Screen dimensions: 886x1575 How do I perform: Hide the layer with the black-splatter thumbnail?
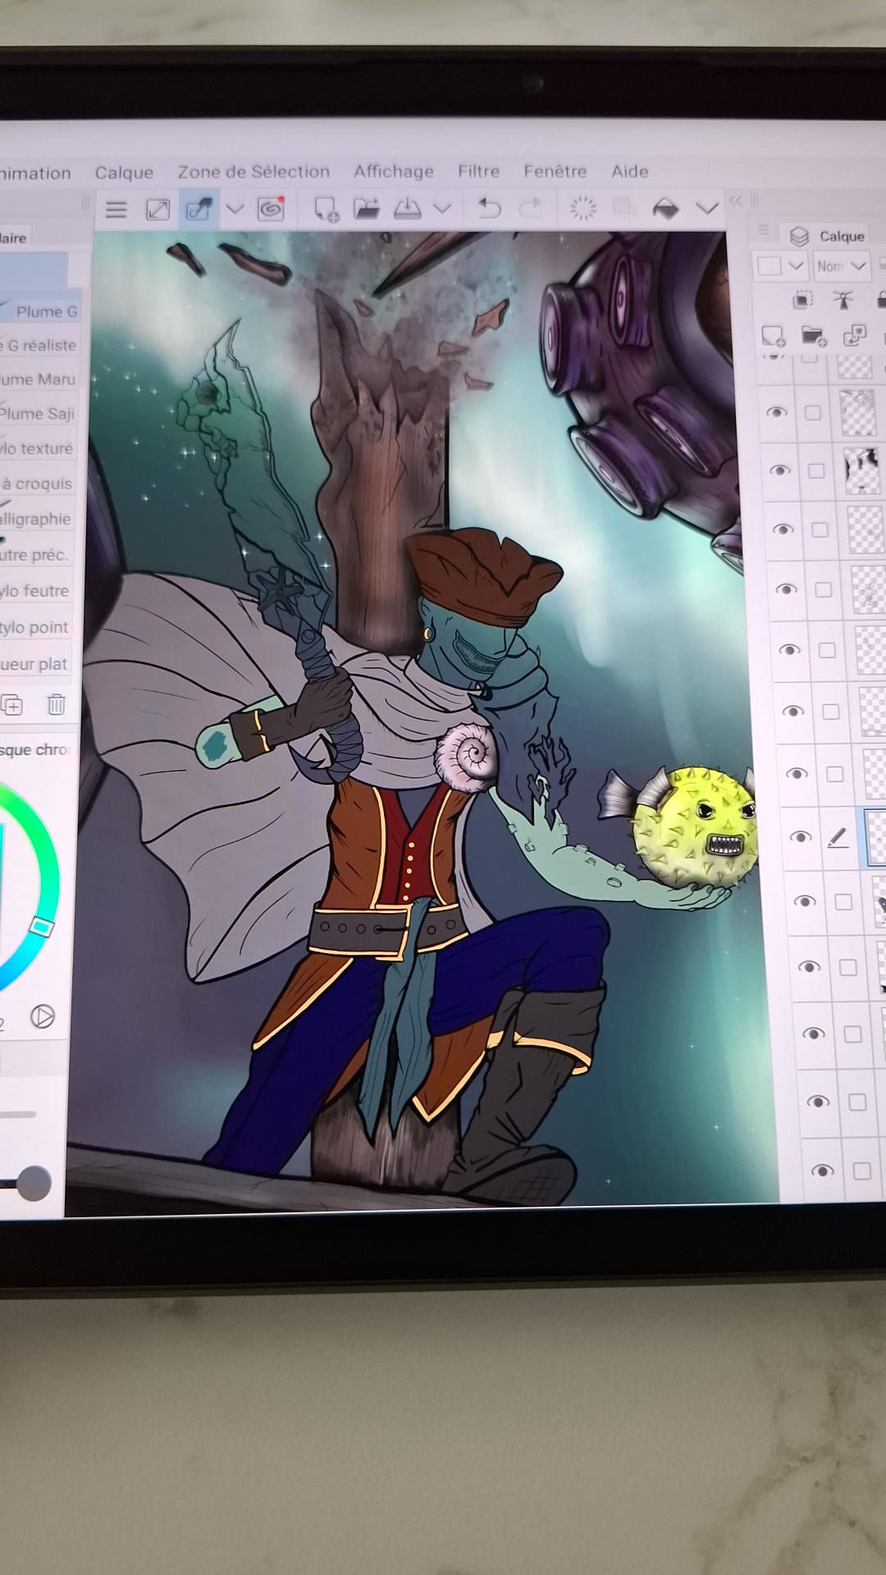point(779,470)
